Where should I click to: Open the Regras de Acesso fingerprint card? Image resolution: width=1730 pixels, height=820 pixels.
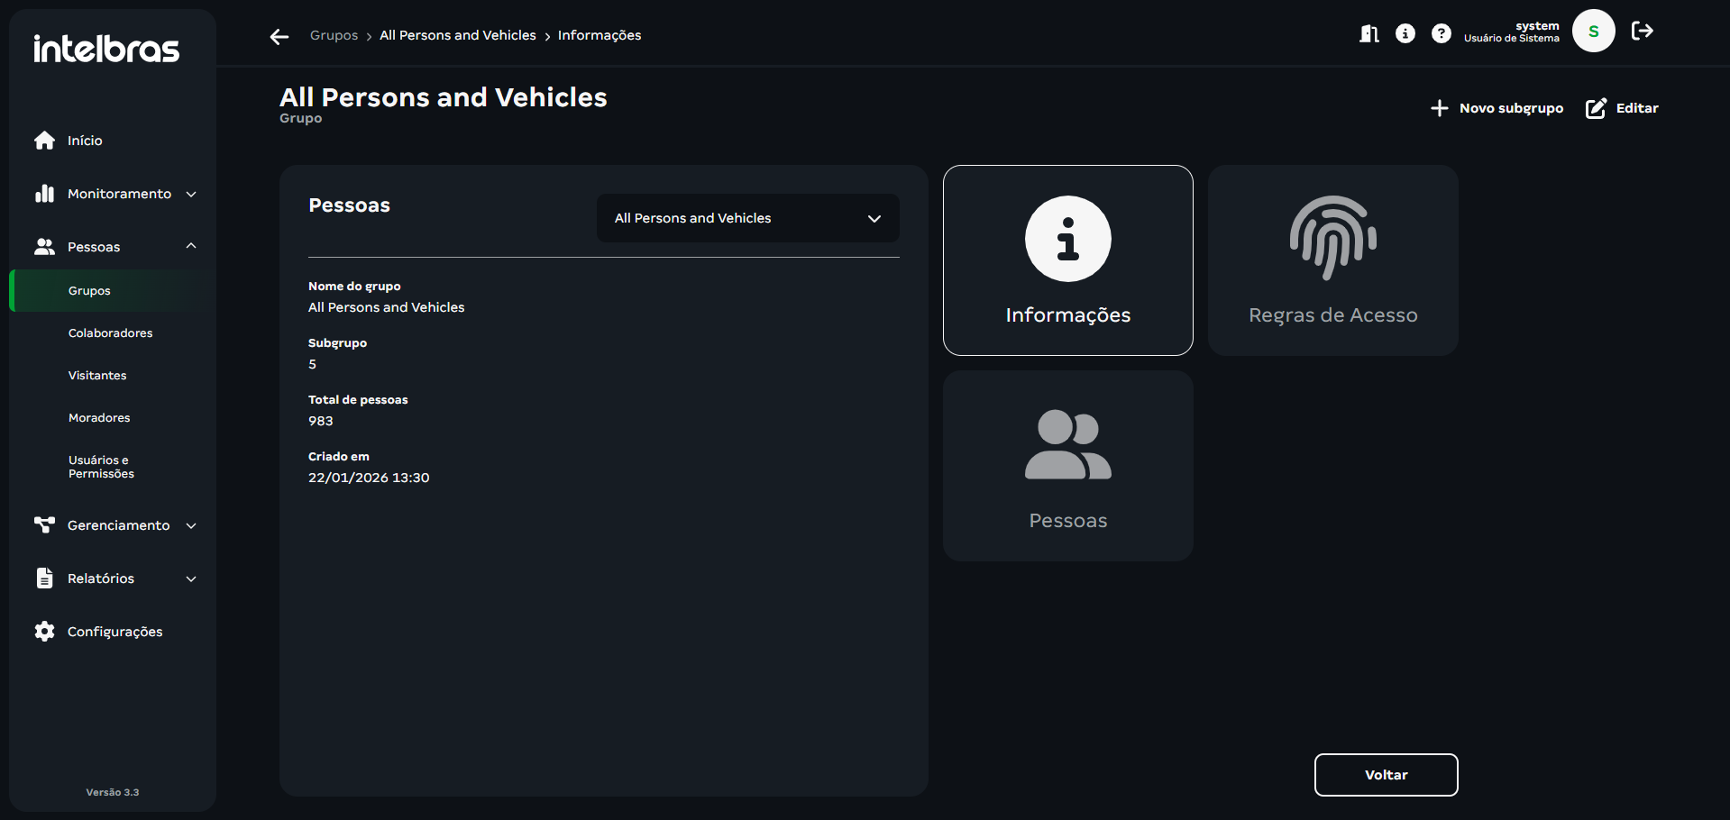coord(1332,260)
